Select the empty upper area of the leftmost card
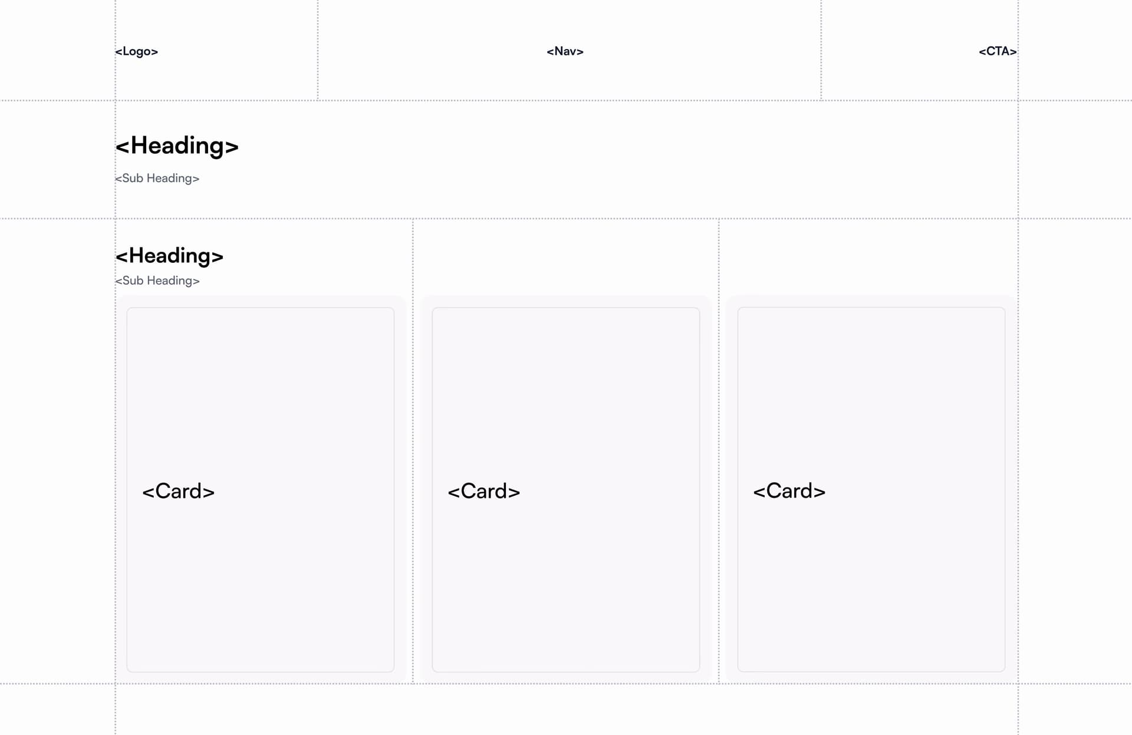This screenshot has width=1132, height=735. tap(260, 389)
